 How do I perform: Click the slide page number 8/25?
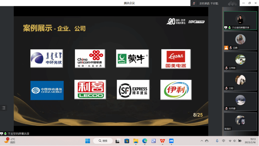pyautogui.click(x=198, y=115)
